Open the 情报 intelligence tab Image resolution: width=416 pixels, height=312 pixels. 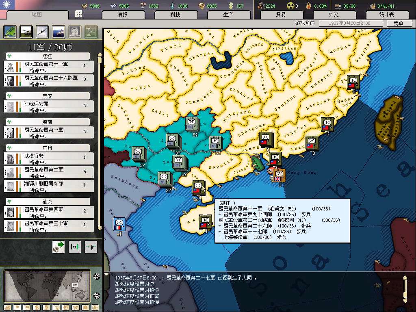point(123,15)
